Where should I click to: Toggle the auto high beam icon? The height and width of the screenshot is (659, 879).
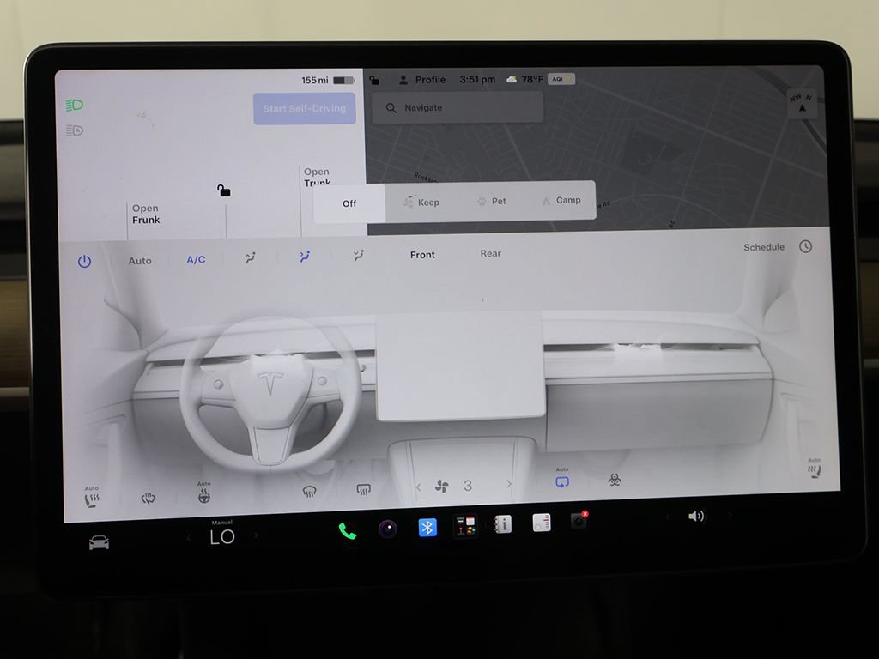tap(75, 130)
